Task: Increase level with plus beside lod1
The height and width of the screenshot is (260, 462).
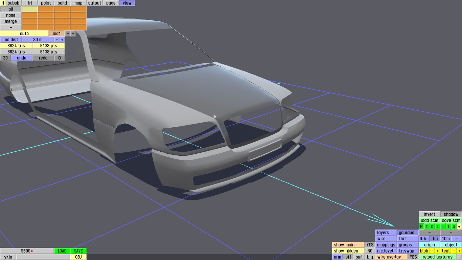Action: pyautogui.click(x=73, y=34)
